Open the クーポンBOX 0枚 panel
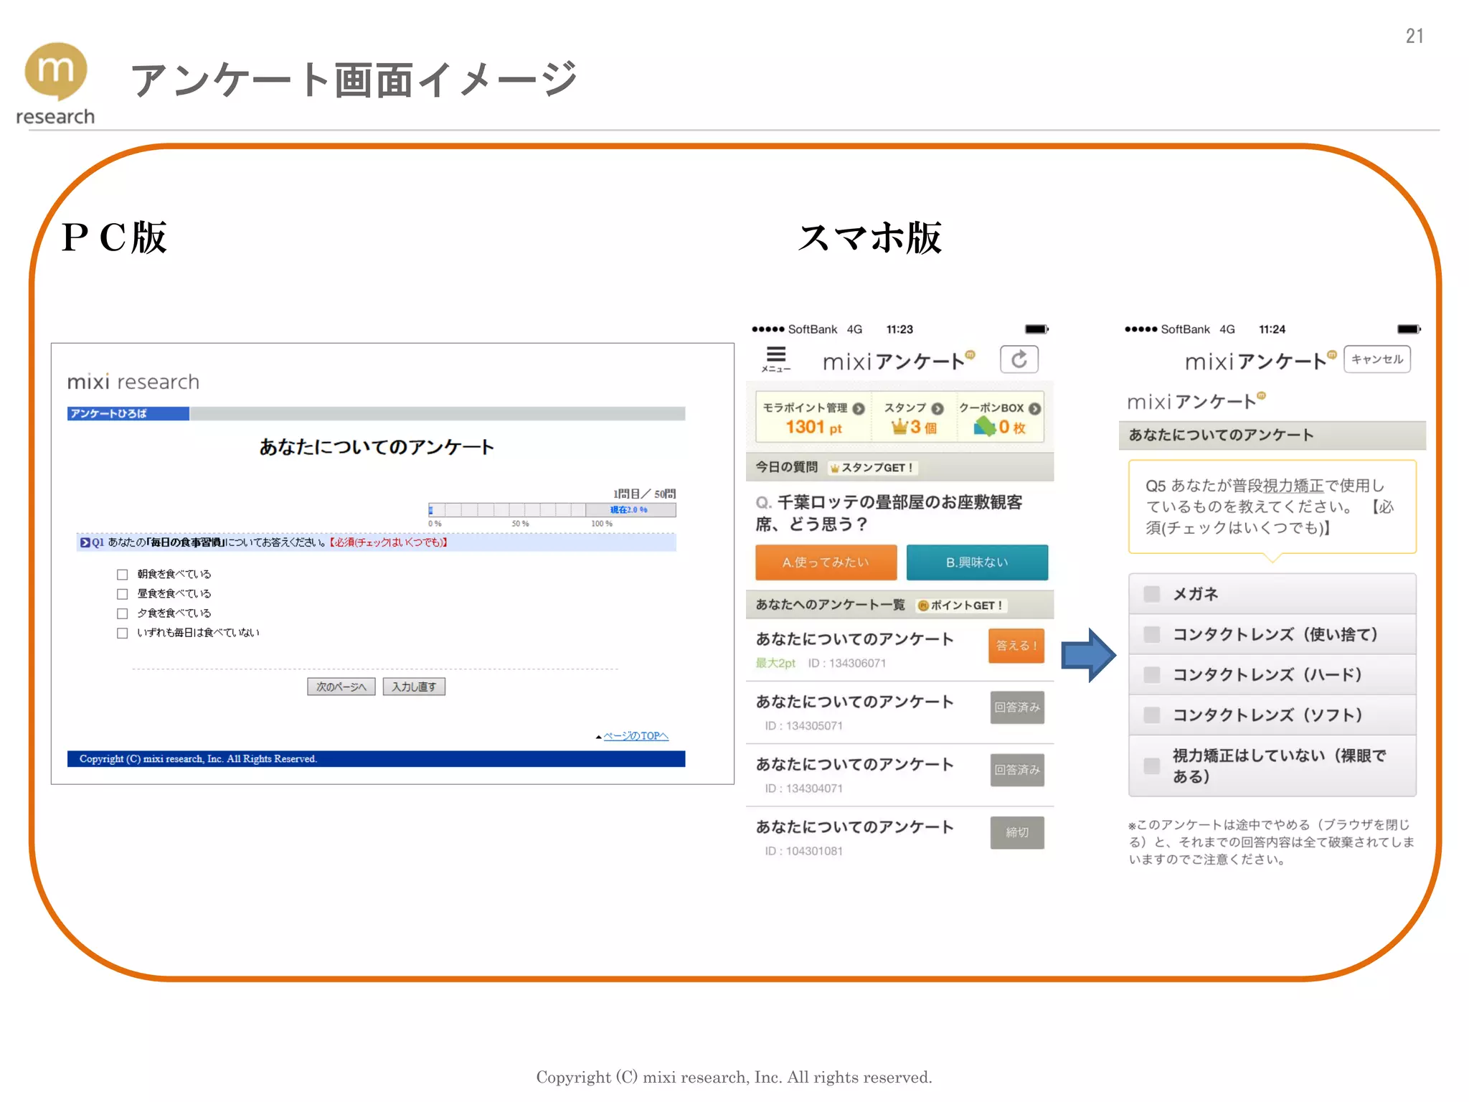Image resolution: width=1469 pixels, height=1102 pixels. 1001,418
